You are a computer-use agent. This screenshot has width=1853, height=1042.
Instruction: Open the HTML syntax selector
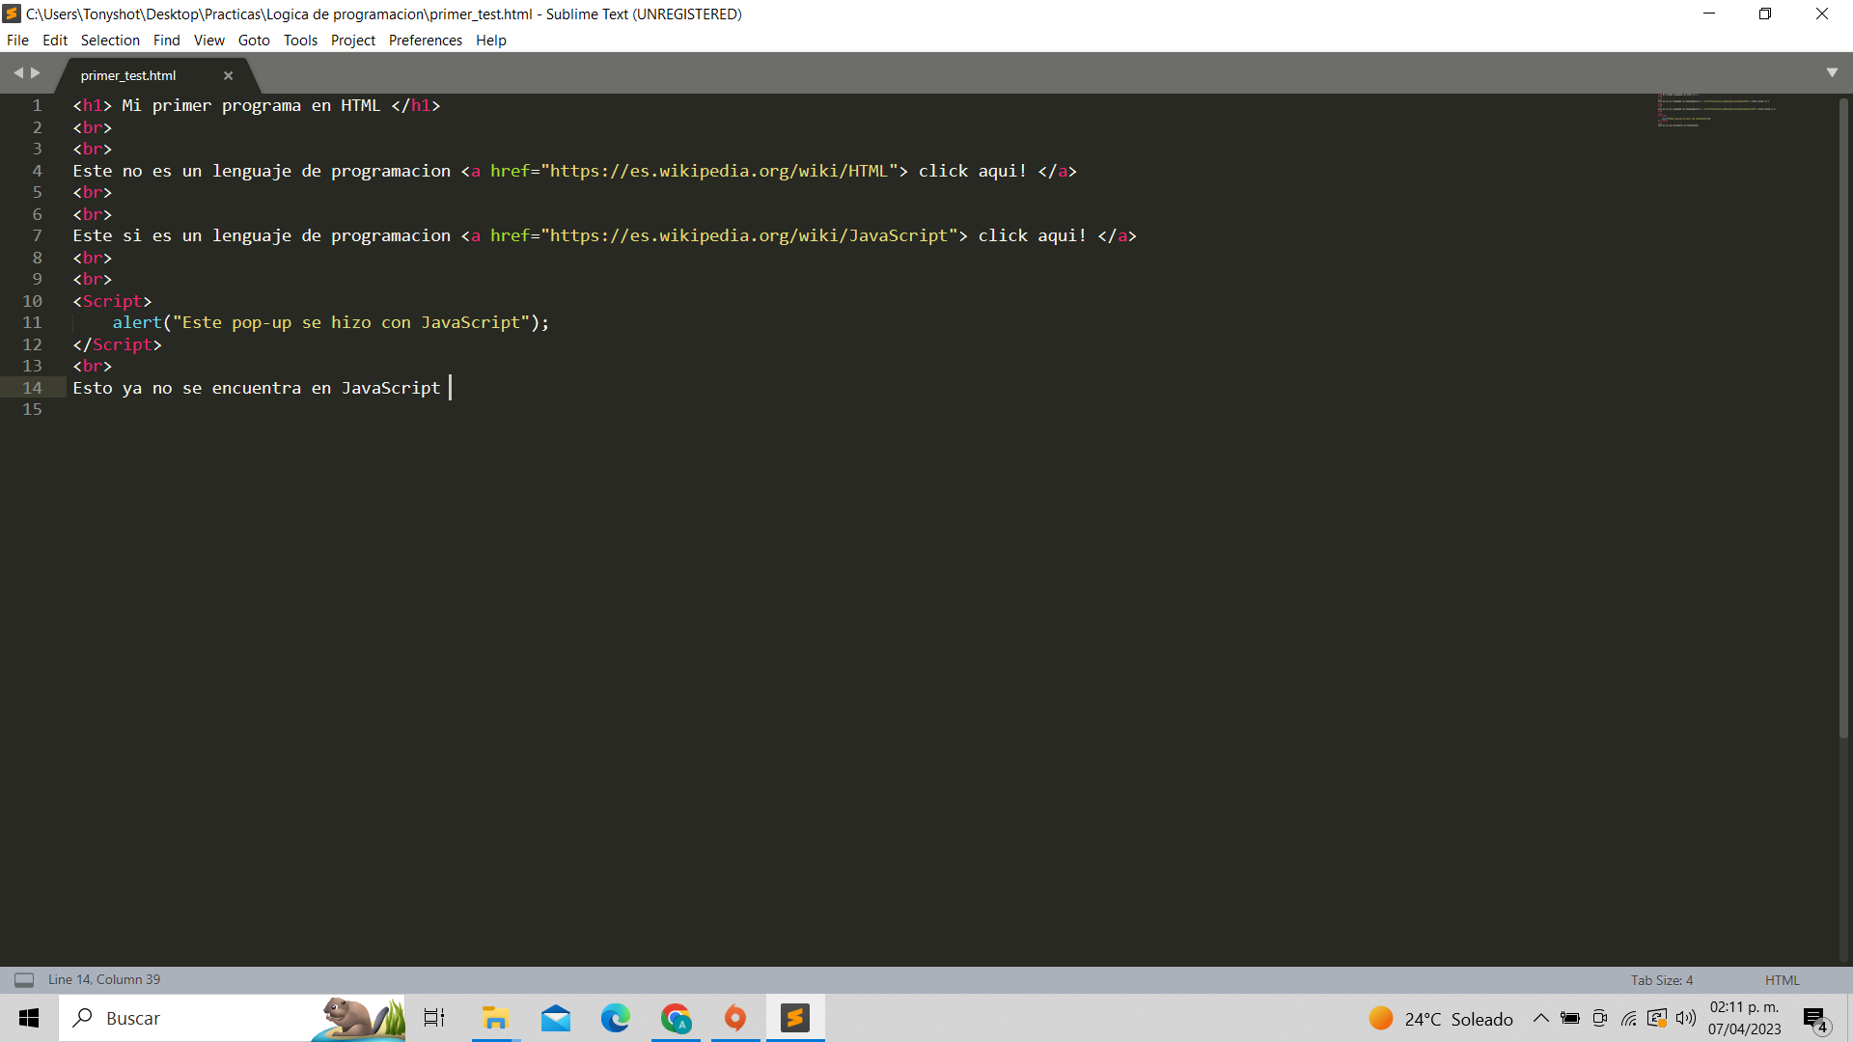coord(1782,980)
